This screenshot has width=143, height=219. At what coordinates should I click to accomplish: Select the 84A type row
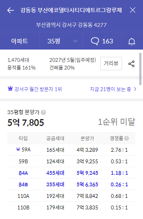click(71, 173)
